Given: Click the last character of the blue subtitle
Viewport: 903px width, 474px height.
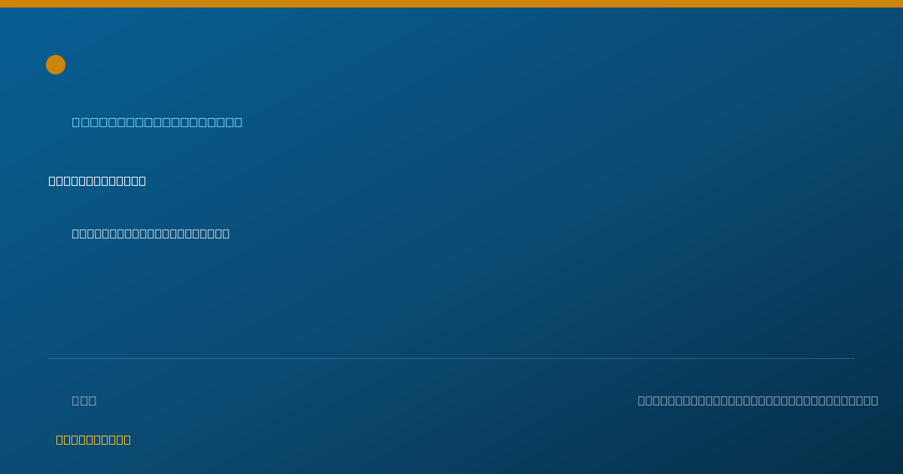Looking at the screenshot, I should point(237,122).
